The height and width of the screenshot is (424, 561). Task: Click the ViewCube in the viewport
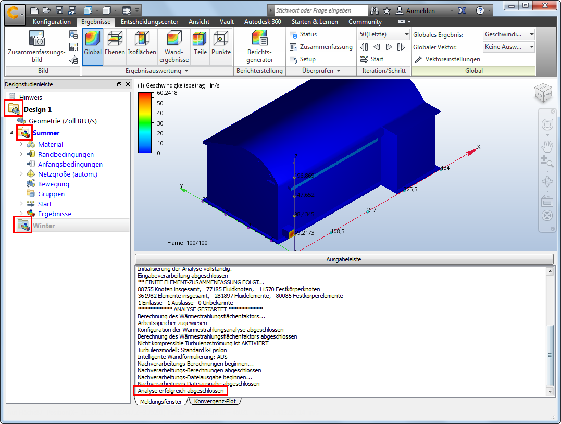543,92
